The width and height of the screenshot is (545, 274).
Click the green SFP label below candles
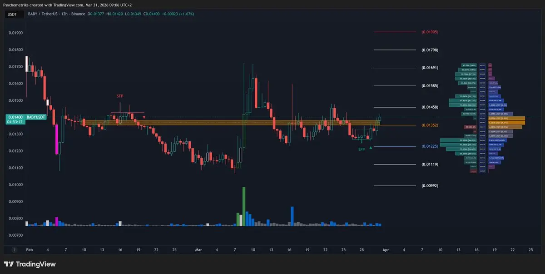click(x=362, y=149)
